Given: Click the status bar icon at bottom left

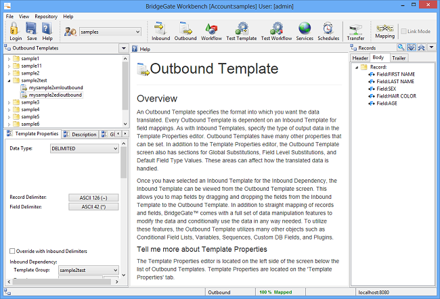Looking at the screenshot, I should click(x=7, y=292).
